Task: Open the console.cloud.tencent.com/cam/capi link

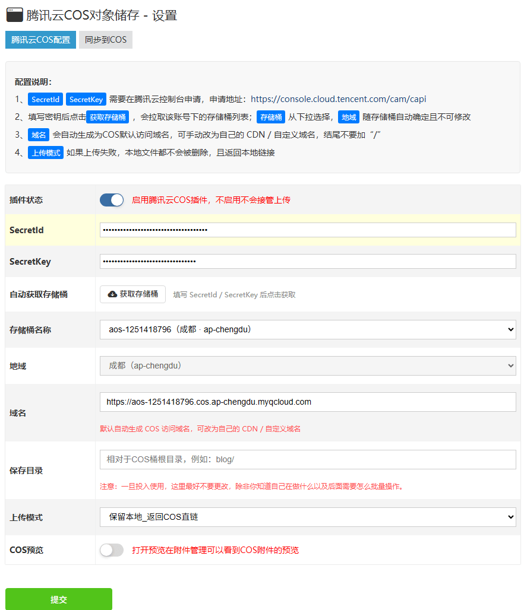Action: click(x=338, y=99)
